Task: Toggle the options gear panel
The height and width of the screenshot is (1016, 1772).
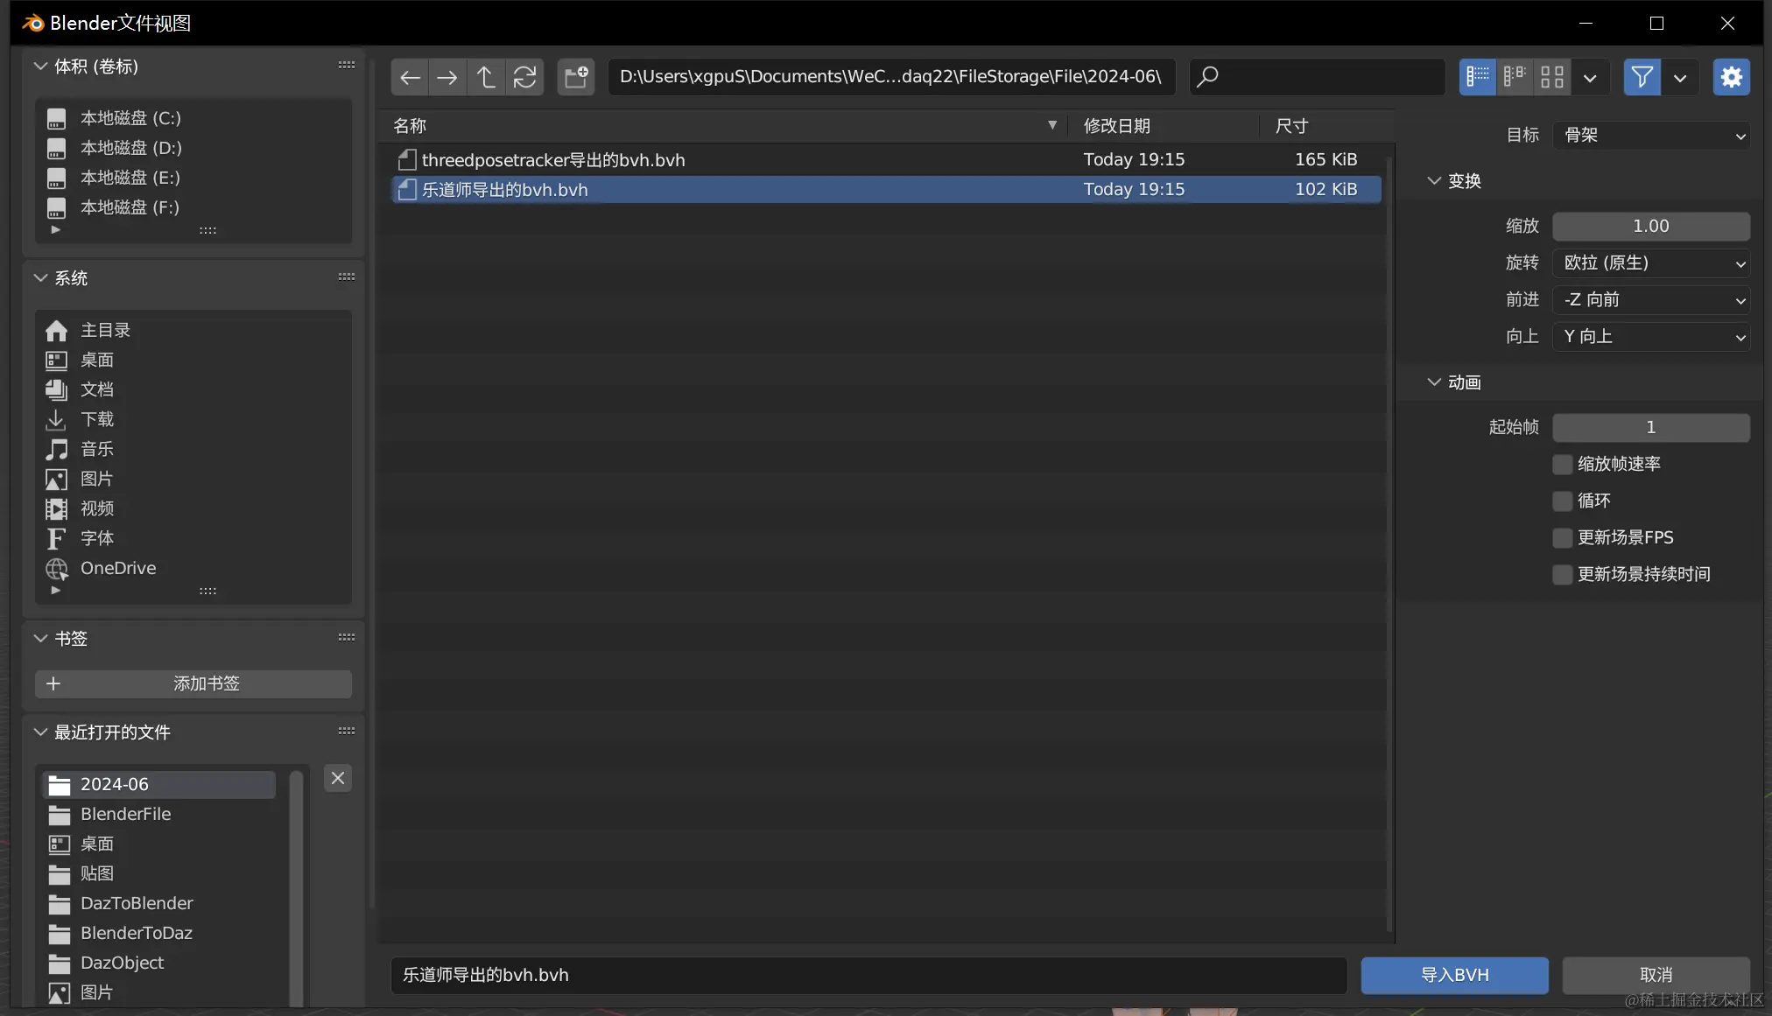Action: pos(1731,77)
